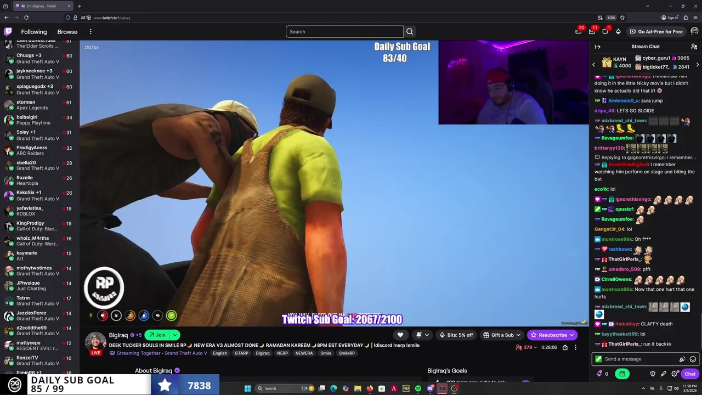Open chat settings gear
This screenshot has height=395, width=702.
pos(675,374)
